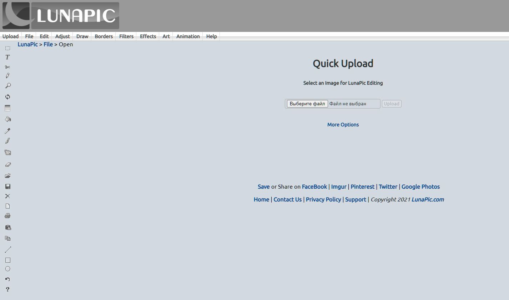The width and height of the screenshot is (509, 300).
Task: Click the copy documents icon
Action: [x=7, y=238]
